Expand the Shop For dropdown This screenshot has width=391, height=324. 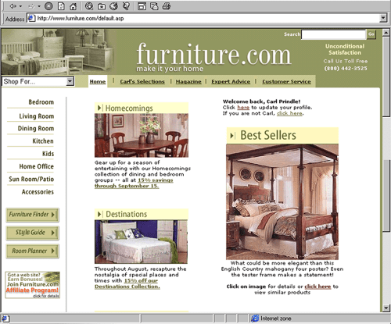point(70,81)
